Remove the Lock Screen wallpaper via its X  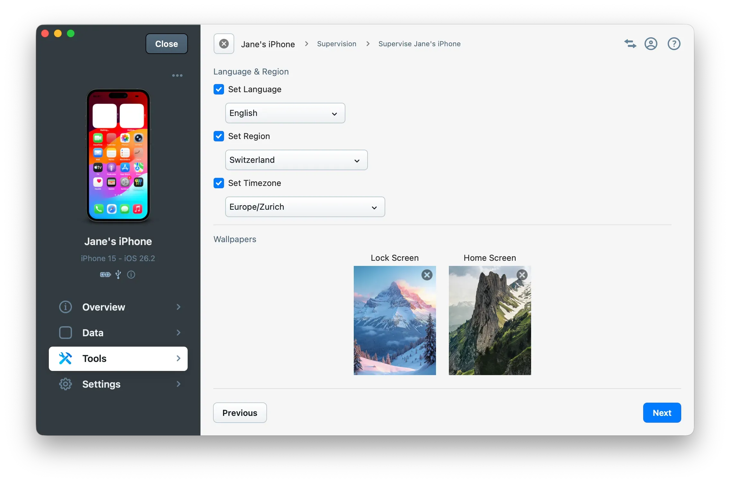click(427, 275)
